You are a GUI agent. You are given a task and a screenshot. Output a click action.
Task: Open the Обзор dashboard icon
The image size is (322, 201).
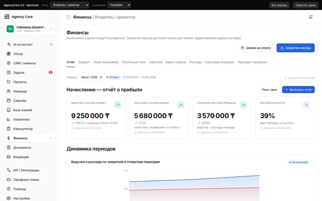coord(9,54)
